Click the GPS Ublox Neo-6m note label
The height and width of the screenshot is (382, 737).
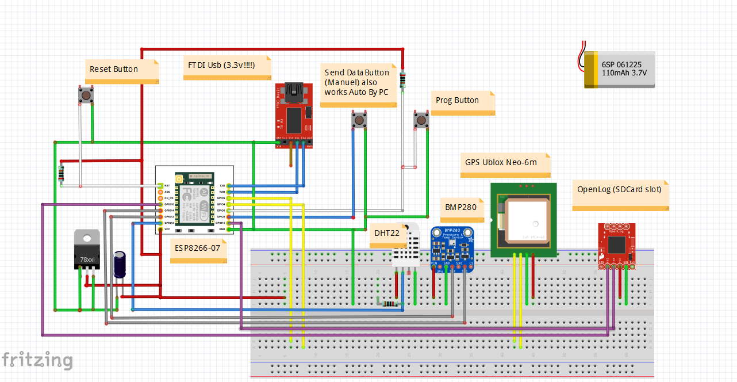[504, 163]
